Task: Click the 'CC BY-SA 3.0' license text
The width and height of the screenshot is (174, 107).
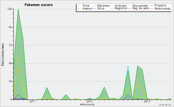Action: click(165, 105)
